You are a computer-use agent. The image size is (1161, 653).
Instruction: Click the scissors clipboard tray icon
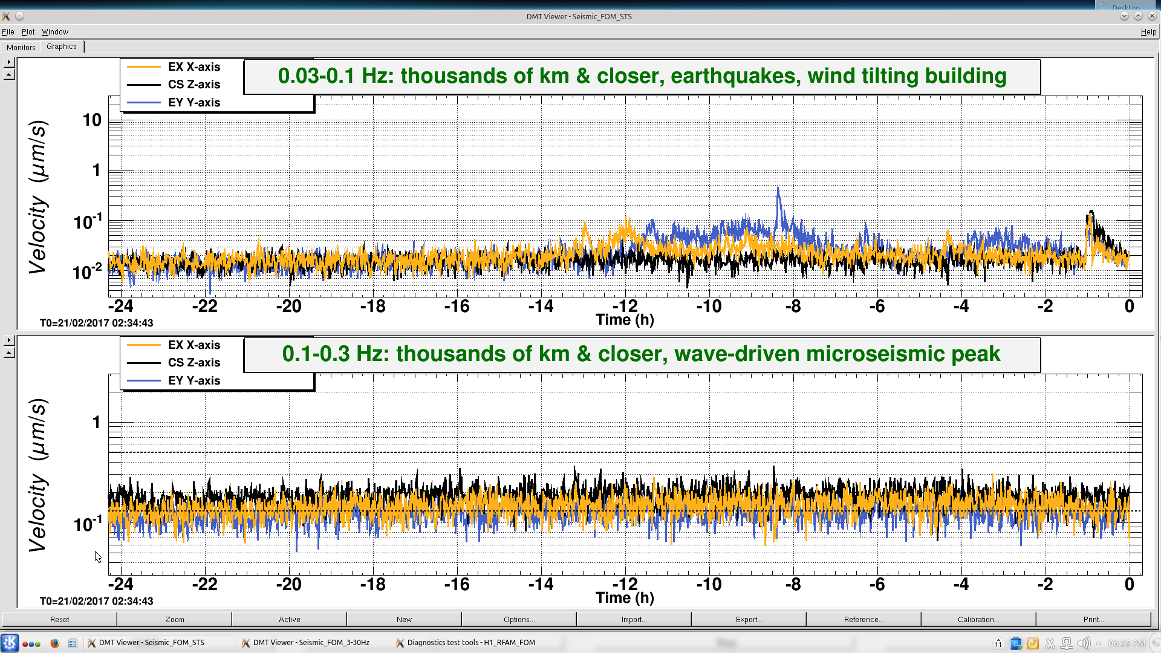click(x=1050, y=643)
